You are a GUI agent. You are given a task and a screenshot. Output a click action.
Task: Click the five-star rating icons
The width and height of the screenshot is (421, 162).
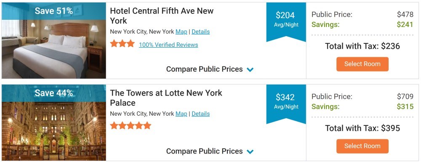131,125
